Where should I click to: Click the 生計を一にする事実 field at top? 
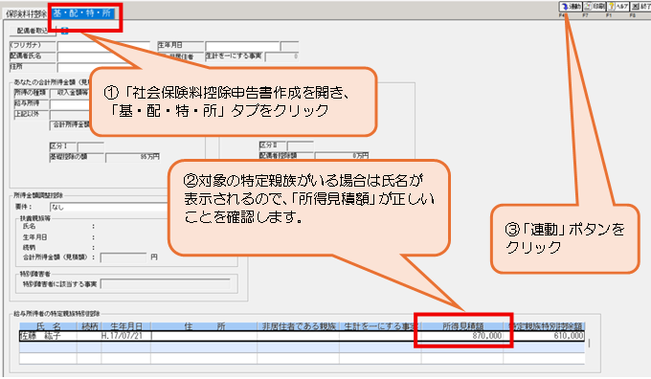click(x=281, y=56)
